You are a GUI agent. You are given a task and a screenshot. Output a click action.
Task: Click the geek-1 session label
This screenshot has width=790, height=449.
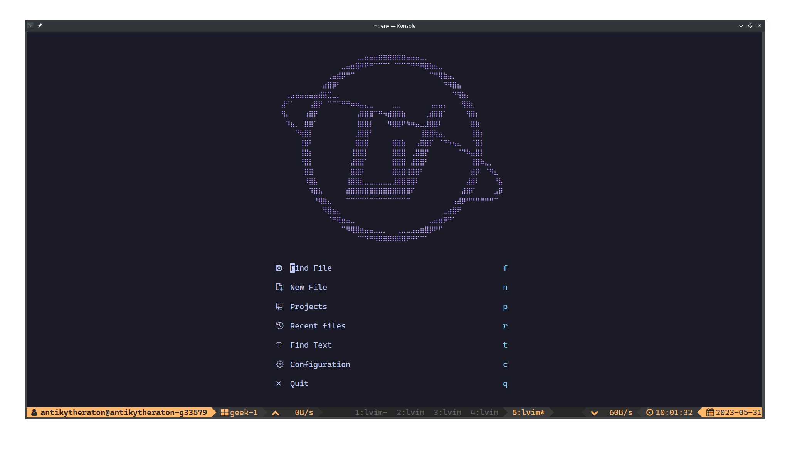[x=244, y=412]
